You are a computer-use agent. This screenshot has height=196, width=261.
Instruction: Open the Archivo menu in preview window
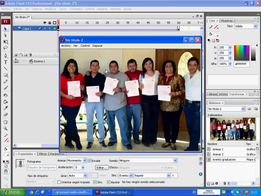click(66, 46)
